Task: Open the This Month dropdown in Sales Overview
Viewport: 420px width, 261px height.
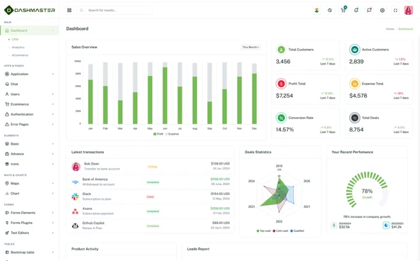Action: click(x=250, y=47)
